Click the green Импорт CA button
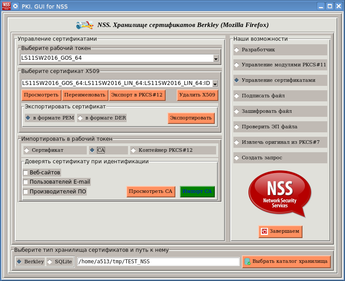This screenshot has height=281, width=345. (197, 191)
